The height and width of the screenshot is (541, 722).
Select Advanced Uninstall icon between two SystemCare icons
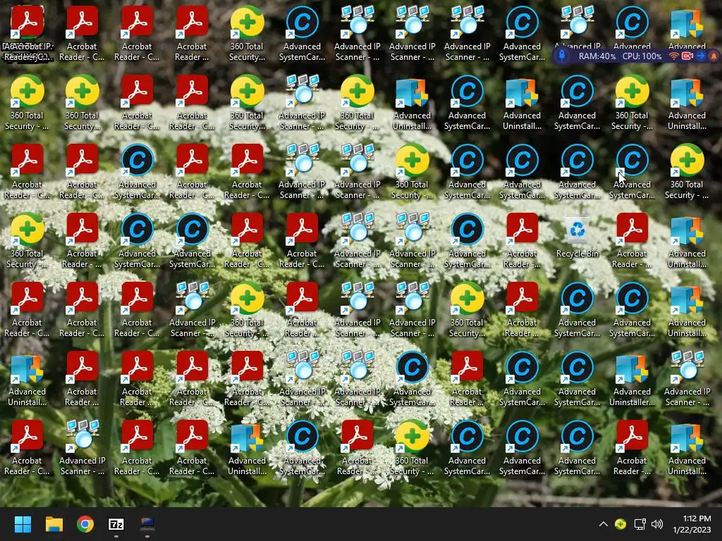[522, 101]
